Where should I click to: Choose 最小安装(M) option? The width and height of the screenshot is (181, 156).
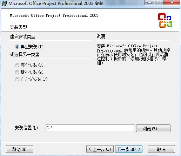pyautogui.click(x=17, y=72)
